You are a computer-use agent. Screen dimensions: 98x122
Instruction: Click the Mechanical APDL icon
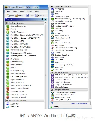pos(52,36)
